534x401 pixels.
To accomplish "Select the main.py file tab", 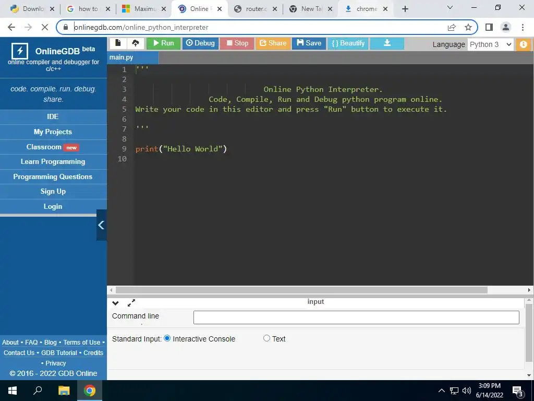I will click(133, 57).
